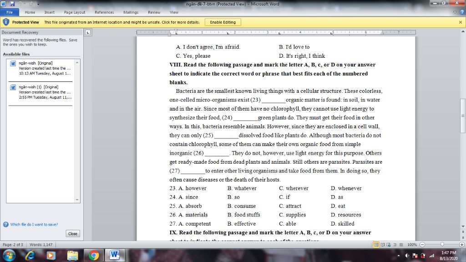Image resolution: width=466 pixels, height=262 pixels.
Task: Click answer option 'D. as' for question 24
Action: (337, 197)
